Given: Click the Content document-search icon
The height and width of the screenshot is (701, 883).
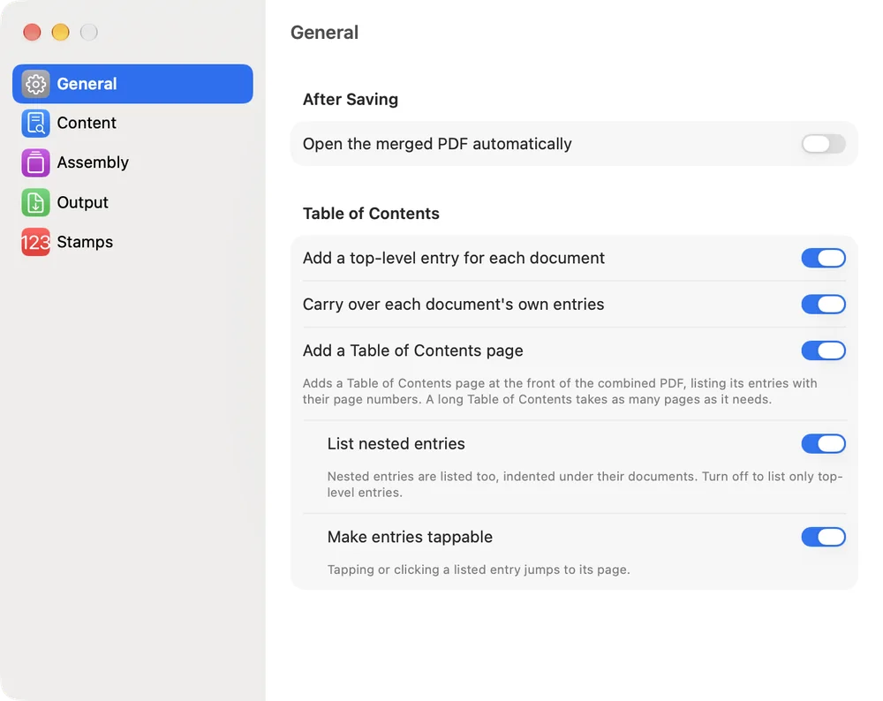Looking at the screenshot, I should pos(35,124).
